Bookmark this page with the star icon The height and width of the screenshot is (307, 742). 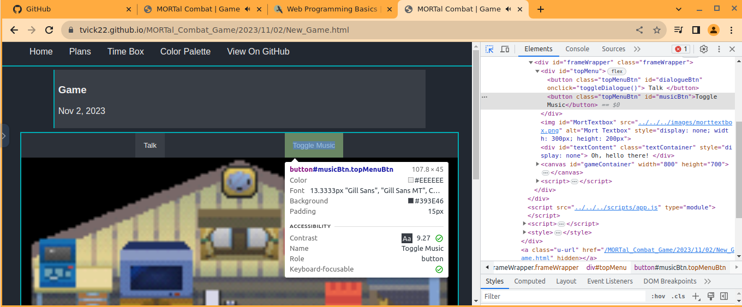pos(657,30)
